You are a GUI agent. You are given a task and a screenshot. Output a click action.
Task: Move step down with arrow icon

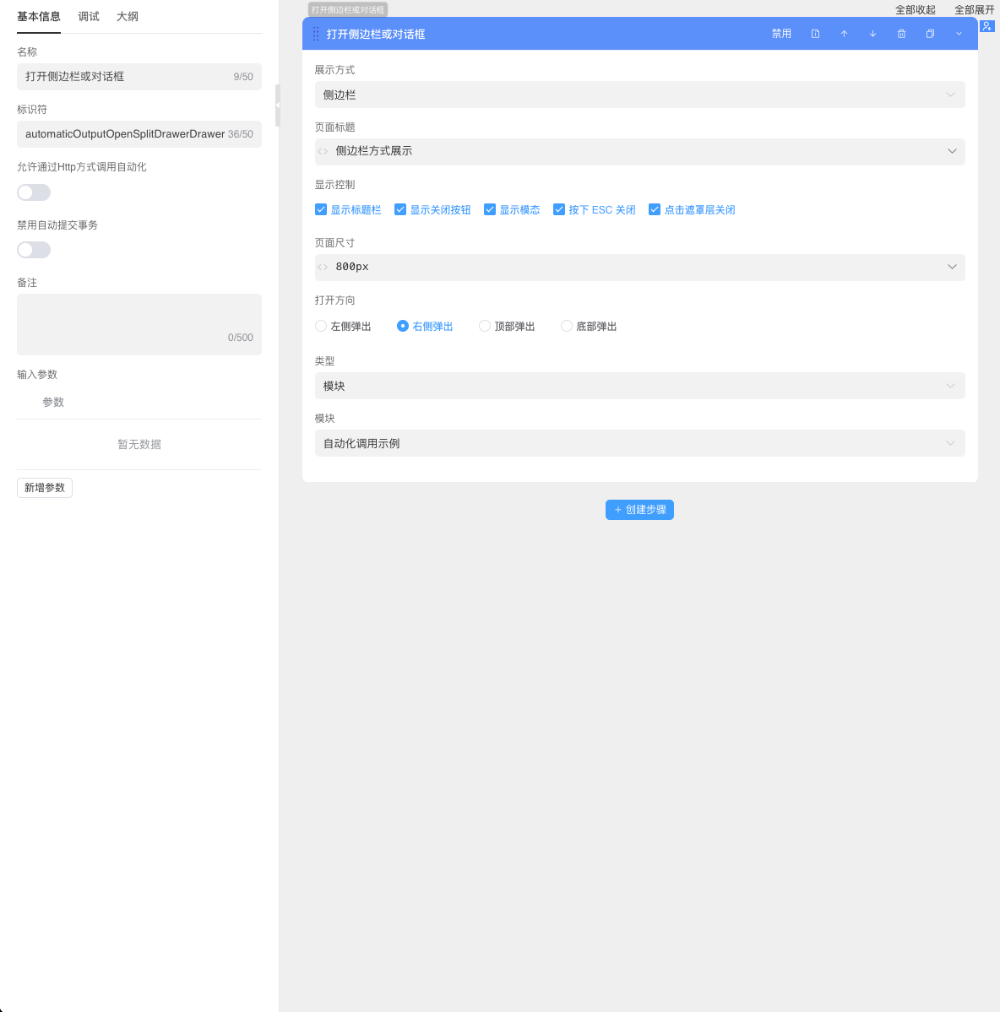click(872, 34)
